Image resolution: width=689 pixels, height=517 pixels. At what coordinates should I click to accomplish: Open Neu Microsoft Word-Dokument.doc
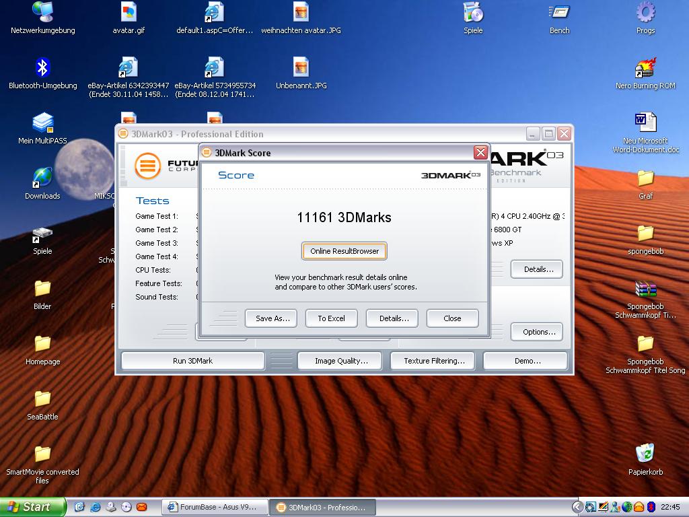tap(645, 123)
